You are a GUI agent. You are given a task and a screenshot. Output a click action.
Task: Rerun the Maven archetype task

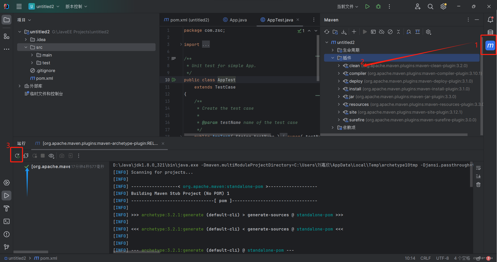(17, 156)
